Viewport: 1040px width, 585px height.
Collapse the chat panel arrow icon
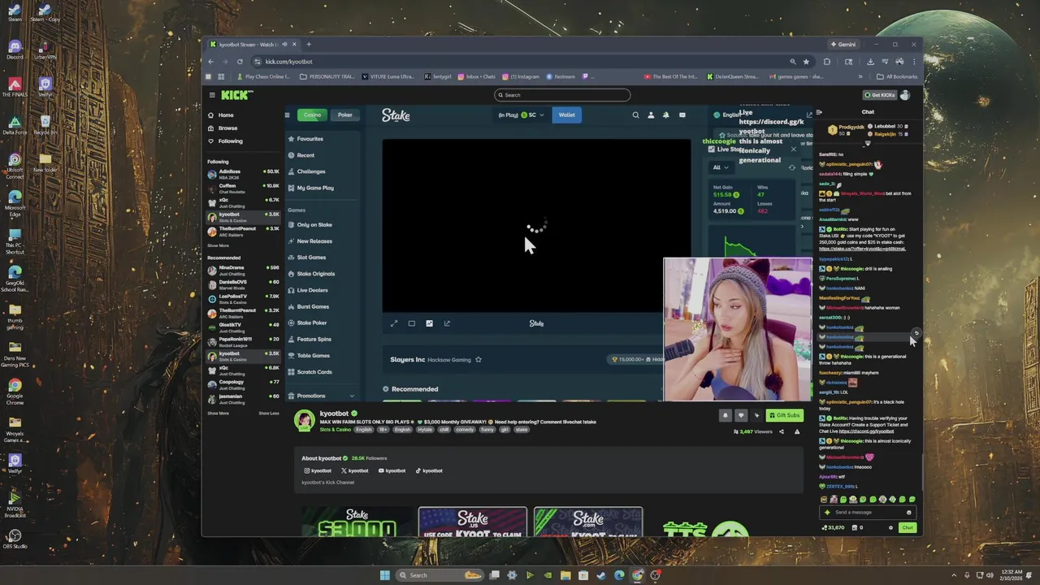[x=819, y=112]
